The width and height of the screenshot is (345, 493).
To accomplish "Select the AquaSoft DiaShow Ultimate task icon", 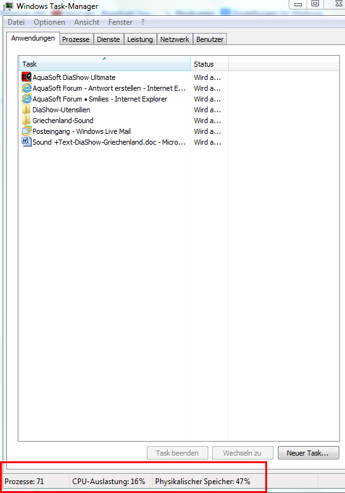I will (27, 77).
